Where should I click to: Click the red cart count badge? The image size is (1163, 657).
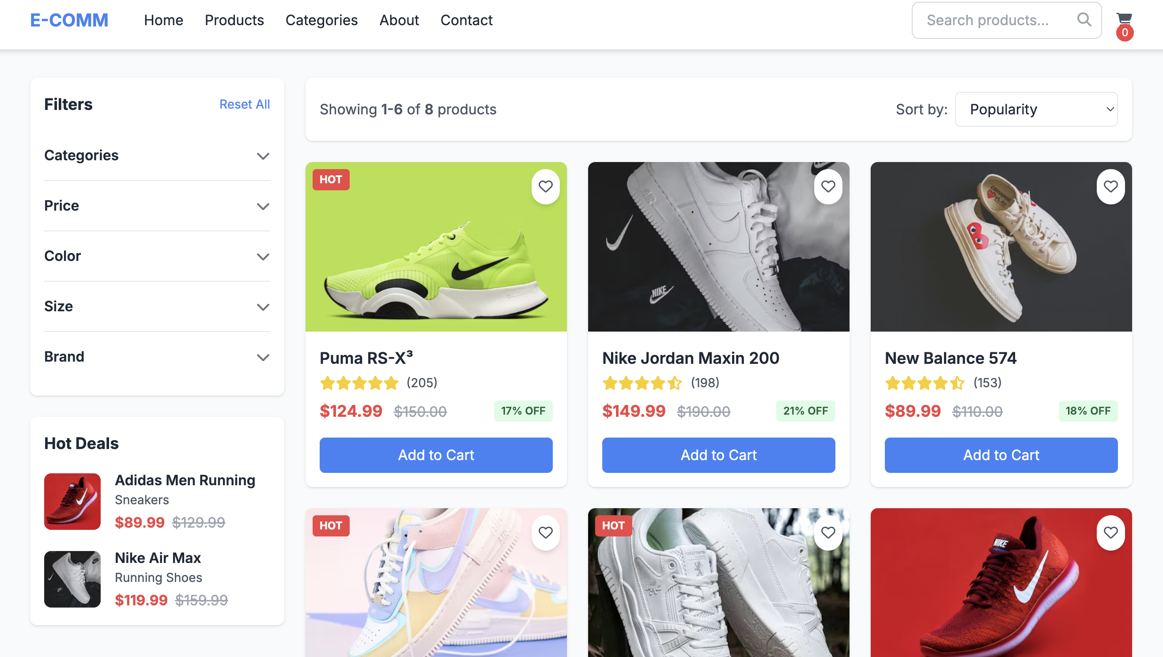pos(1124,33)
